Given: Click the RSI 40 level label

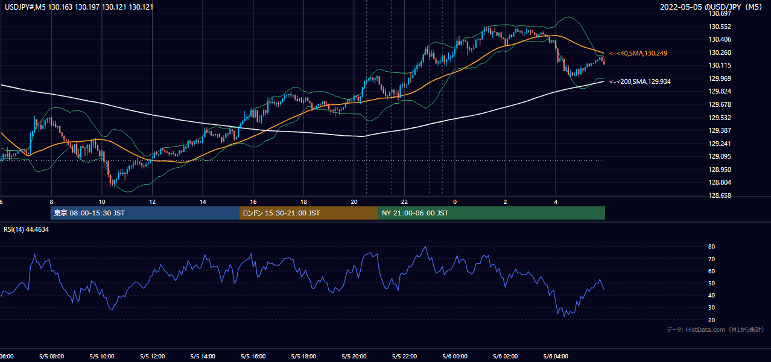Looking at the screenshot, I should click(711, 295).
